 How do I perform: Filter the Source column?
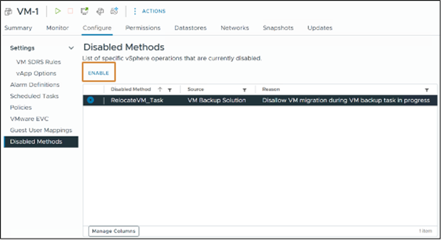coord(244,90)
